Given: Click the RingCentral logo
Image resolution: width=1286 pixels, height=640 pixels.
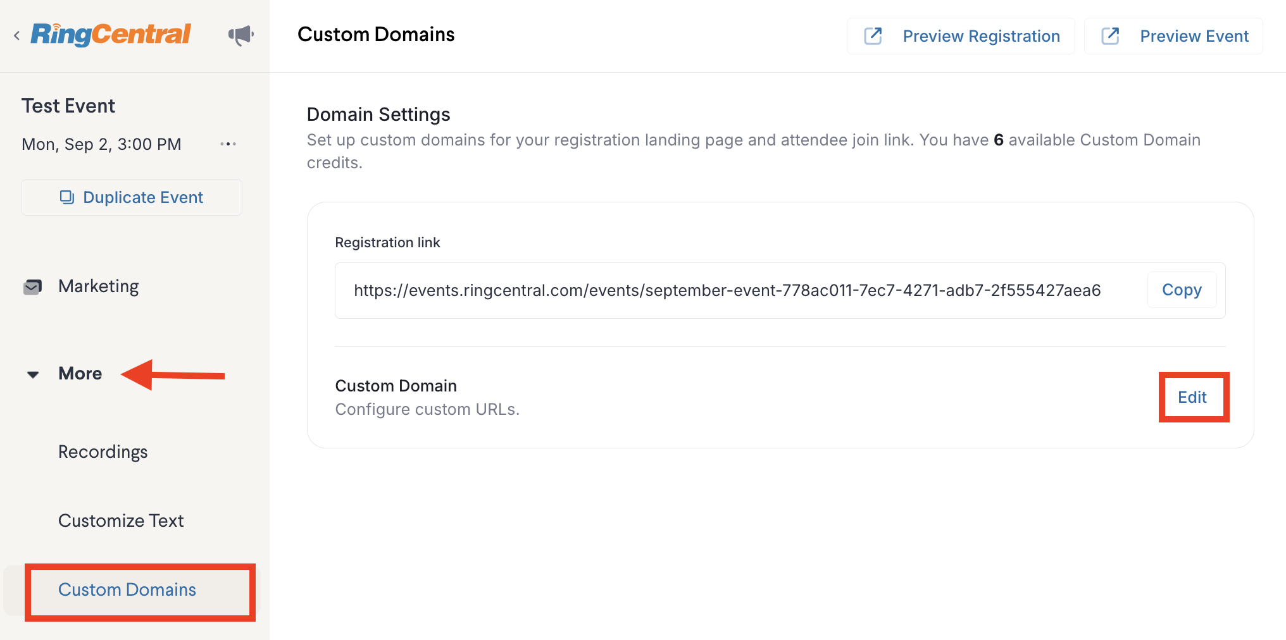Looking at the screenshot, I should click(x=111, y=34).
